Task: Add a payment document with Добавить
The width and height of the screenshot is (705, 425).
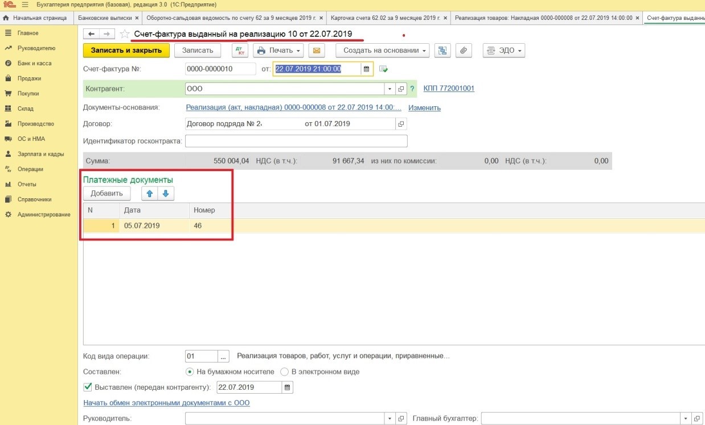Action: coord(106,193)
